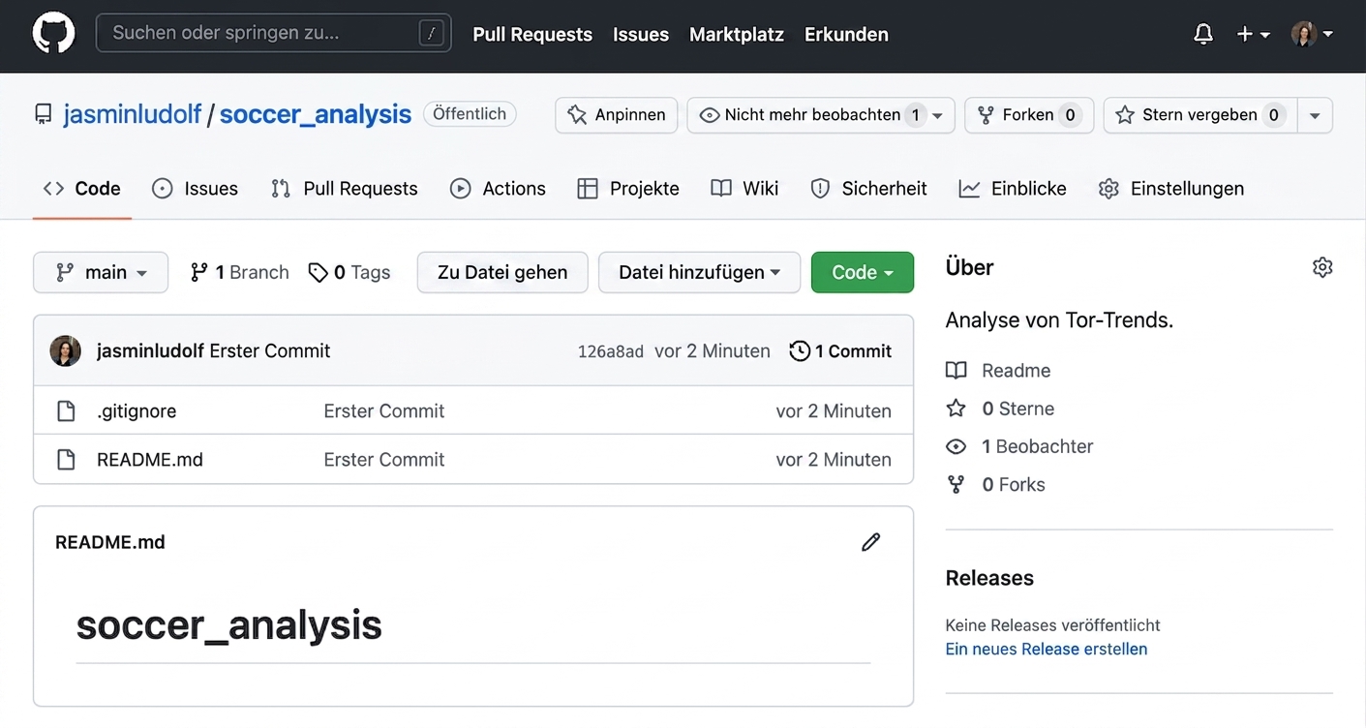View the '0 Tags' link

coord(349,273)
